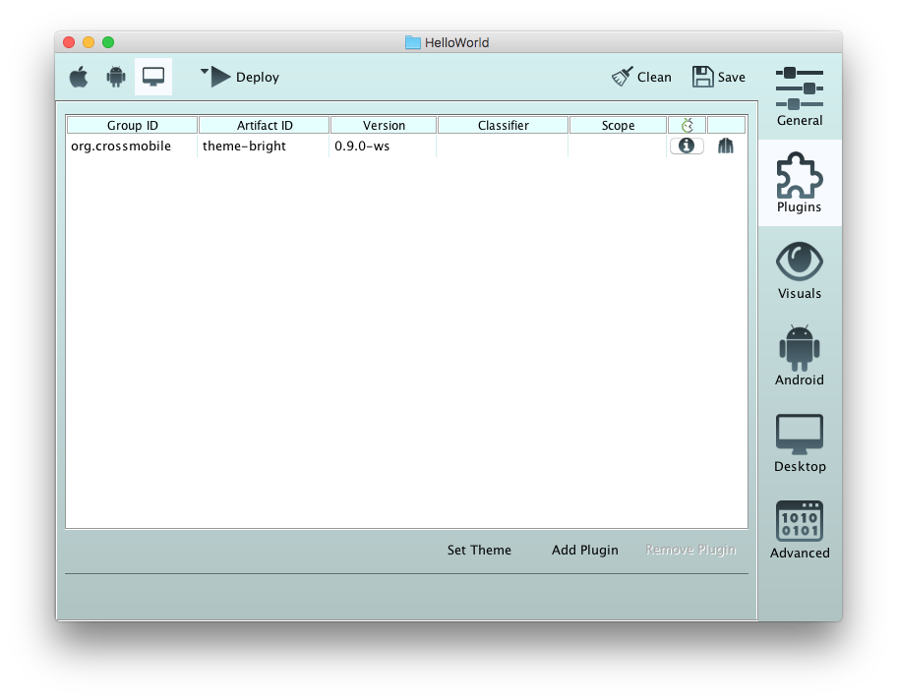The height and width of the screenshot is (700, 897).
Task: Select the org.crossmobile cell
Action: (x=132, y=146)
